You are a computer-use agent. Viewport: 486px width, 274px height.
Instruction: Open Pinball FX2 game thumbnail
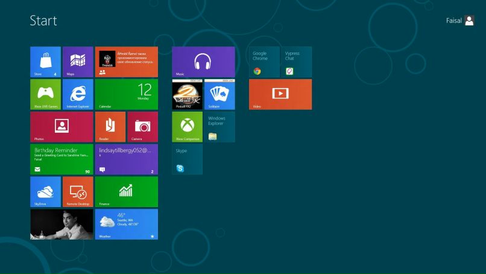[x=187, y=94]
